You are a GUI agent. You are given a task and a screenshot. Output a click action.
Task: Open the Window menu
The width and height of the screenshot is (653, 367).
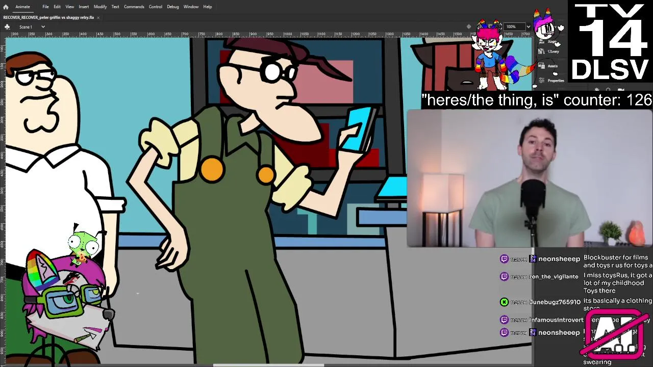pyautogui.click(x=191, y=7)
